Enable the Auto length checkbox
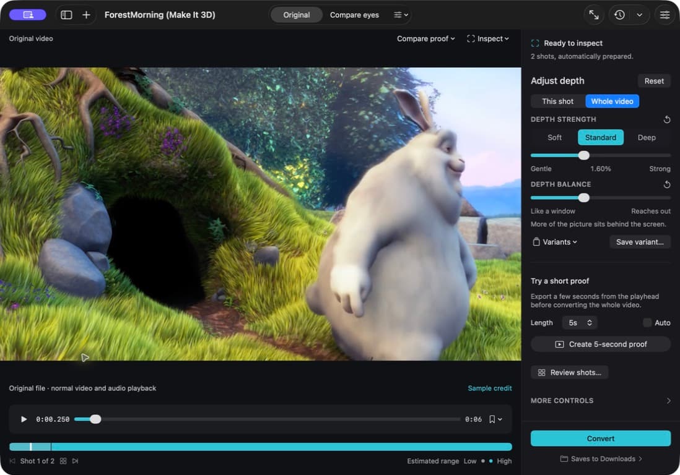Image resolution: width=680 pixels, height=475 pixels. pyautogui.click(x=647, y=323)
